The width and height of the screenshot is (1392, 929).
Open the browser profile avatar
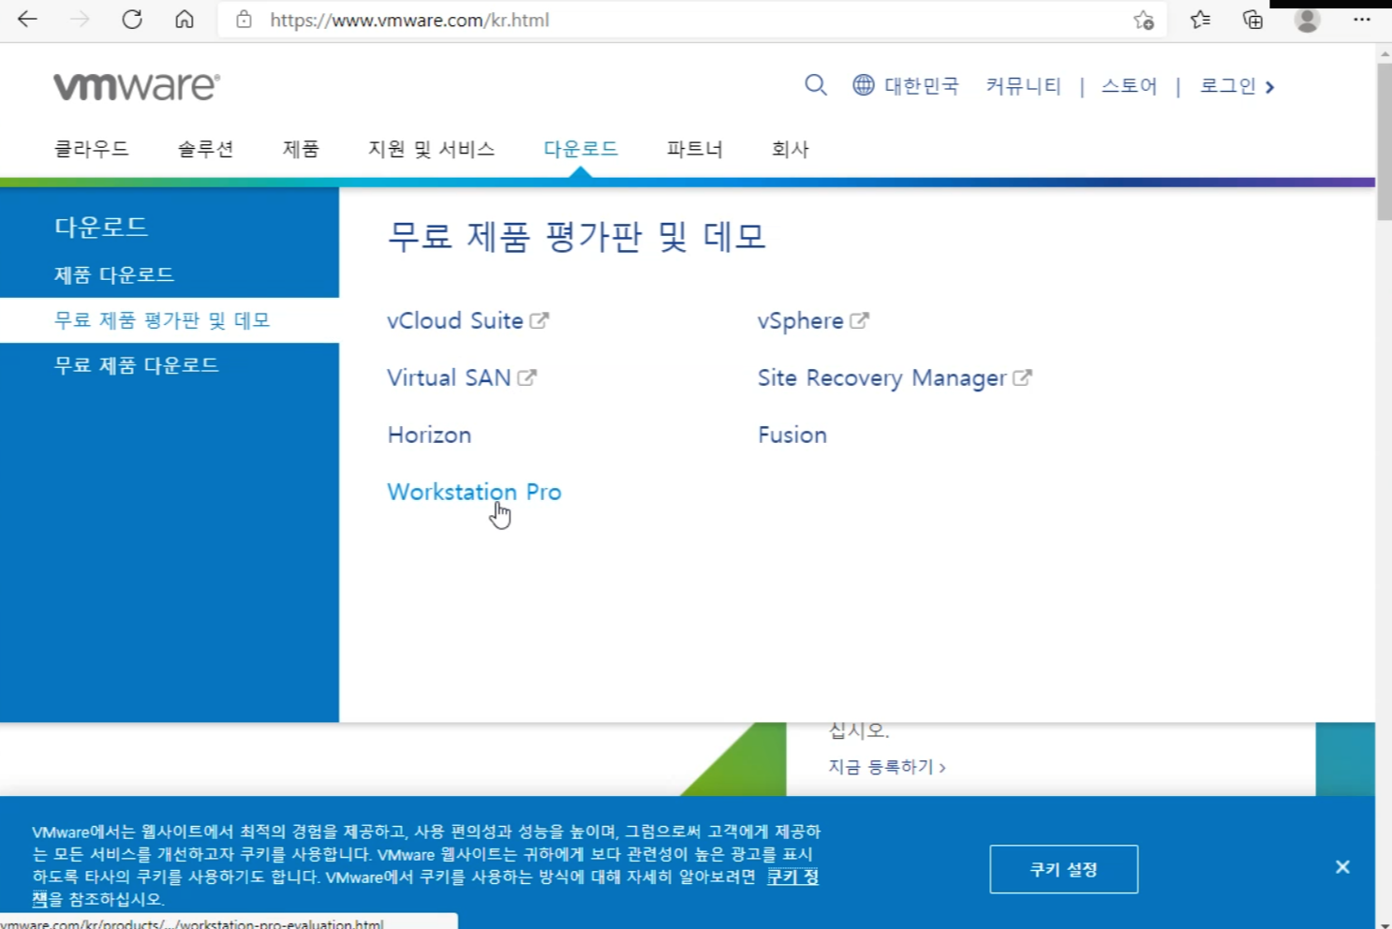(x=1307, y=20)
